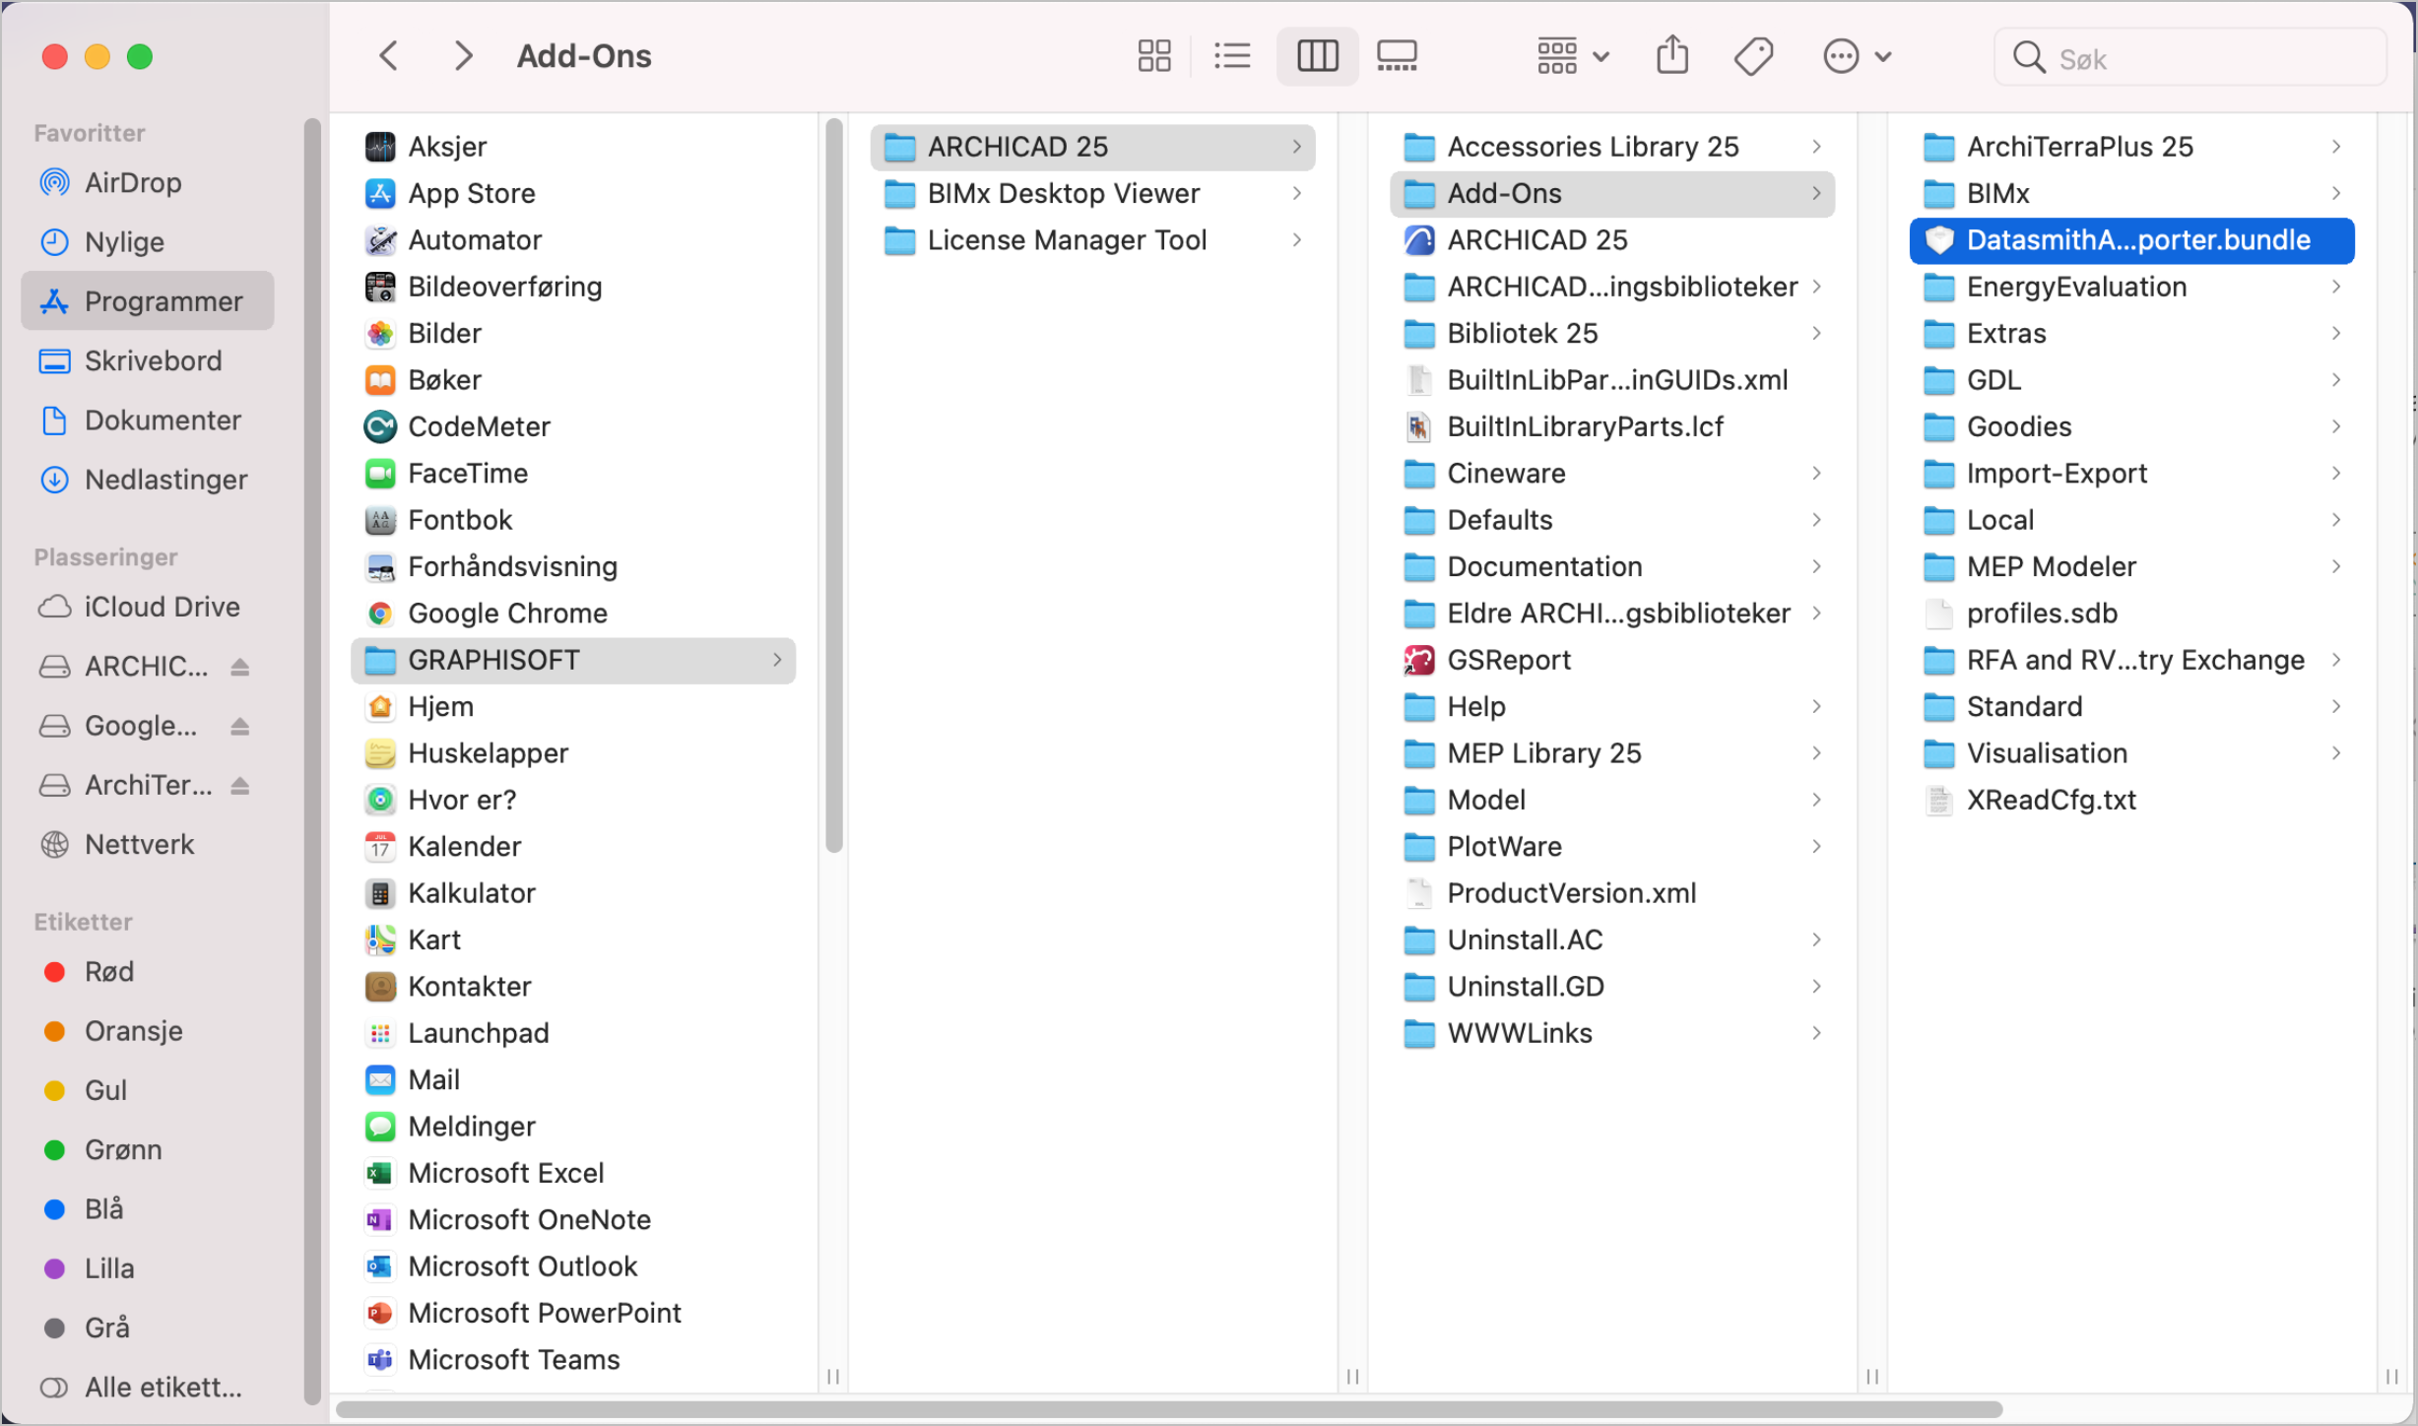Select the profiles.sdb file
Image resolution: width=2418 pixels, height=1426 pixels.
pyautogui.click(x=2131, y=614)
